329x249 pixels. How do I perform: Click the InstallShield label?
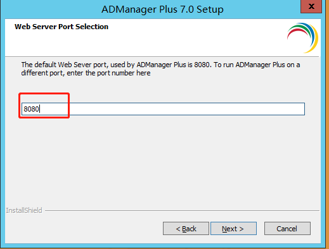coord(24,210)
